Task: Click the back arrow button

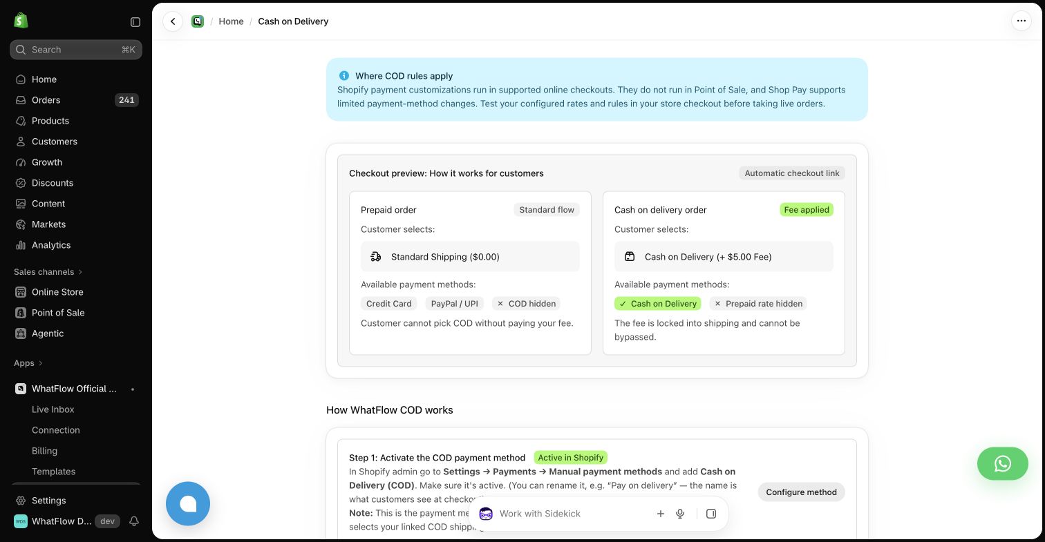Action: pos(173,21)
